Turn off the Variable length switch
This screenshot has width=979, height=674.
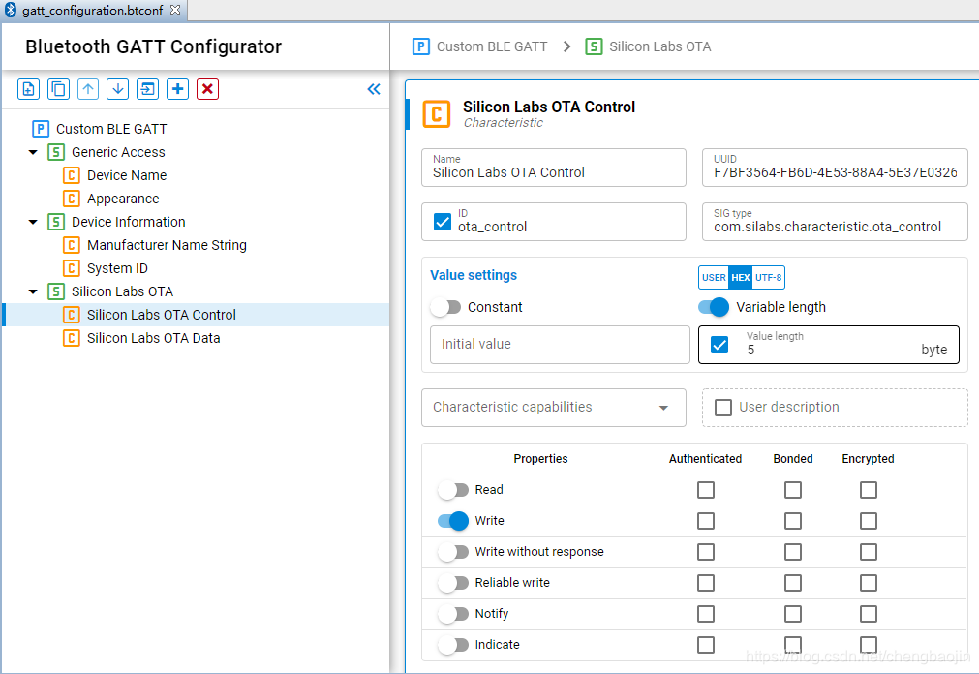tap(714, 307)
